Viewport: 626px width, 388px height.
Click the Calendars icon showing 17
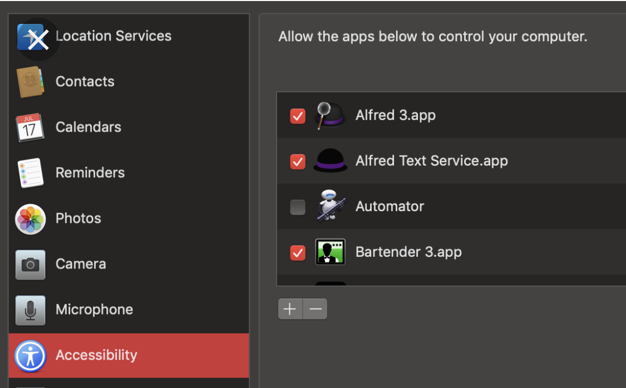click(x=29, y=127)
